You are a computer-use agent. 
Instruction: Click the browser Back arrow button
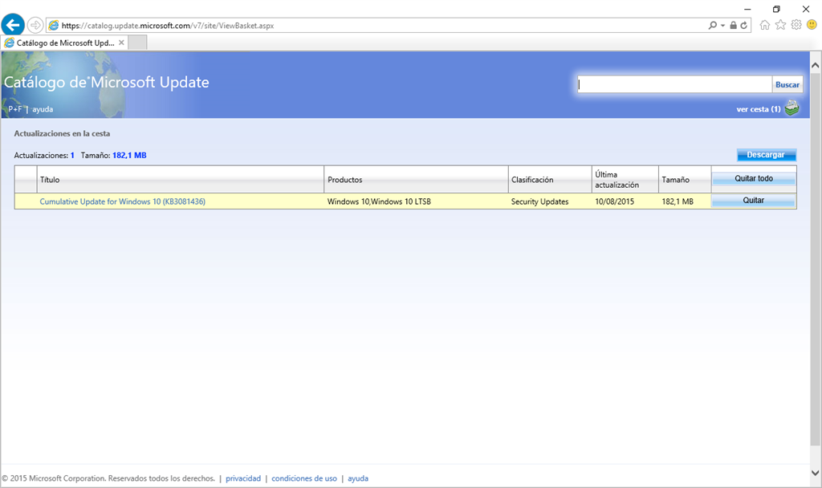[x=13, y=25]
